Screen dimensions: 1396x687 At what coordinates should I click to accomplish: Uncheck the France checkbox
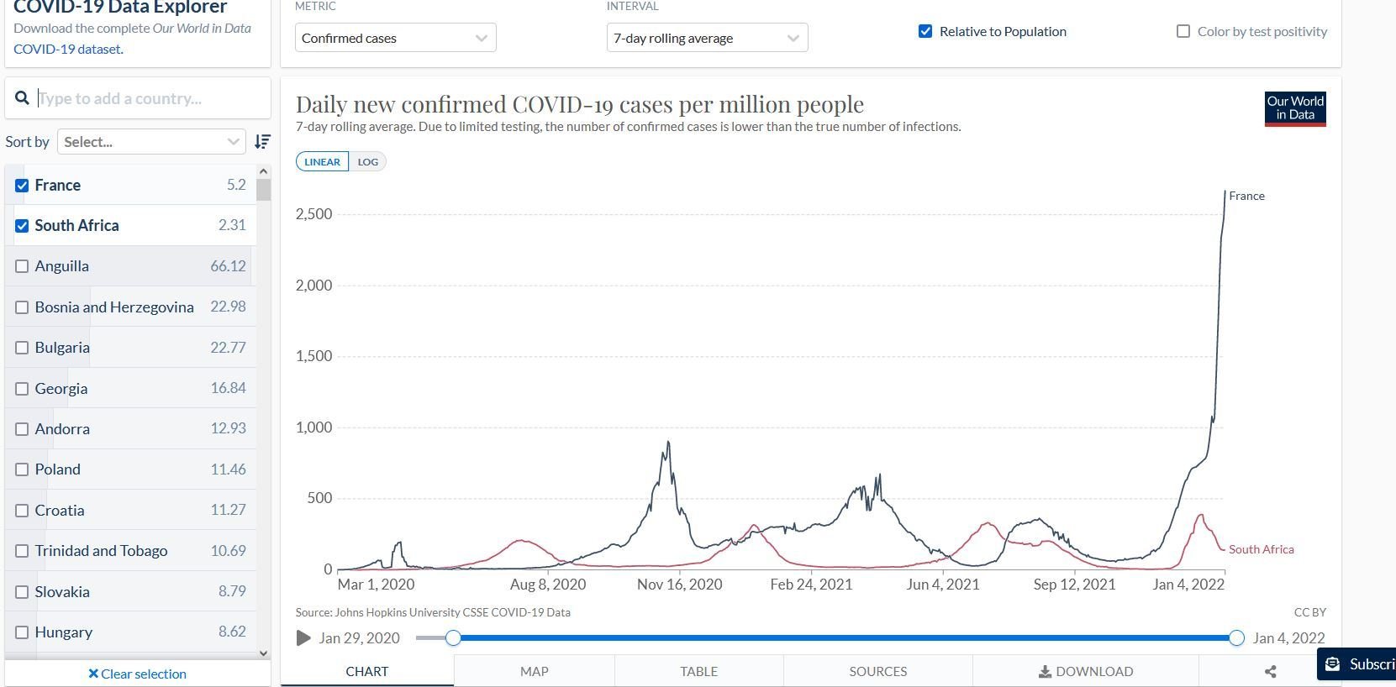(x=22, y=186)
